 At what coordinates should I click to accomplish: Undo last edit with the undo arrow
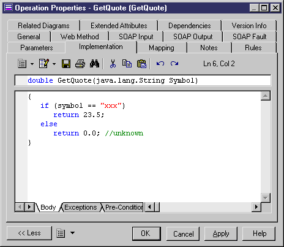tap(160, 64)
